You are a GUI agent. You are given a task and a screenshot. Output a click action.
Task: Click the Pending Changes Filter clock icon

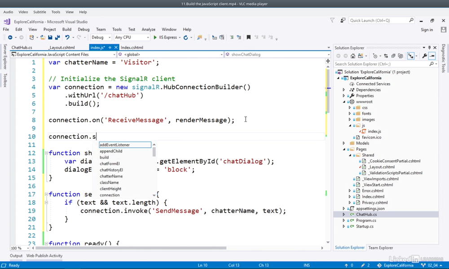click(x=375, y=56)
